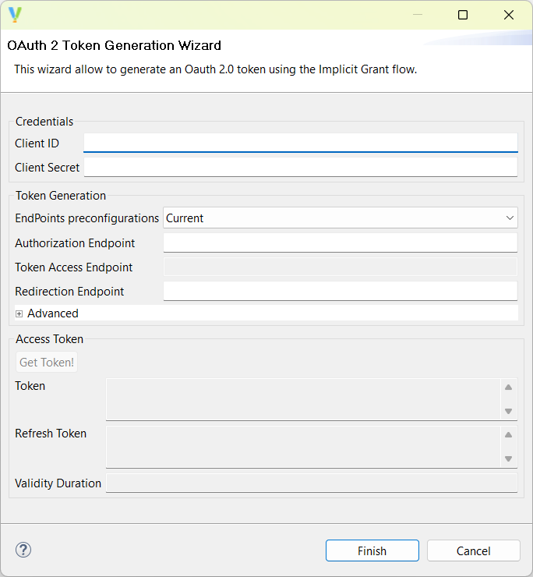Click into the Client ID field
Screen dimensions: 533x577
(301, 143)
